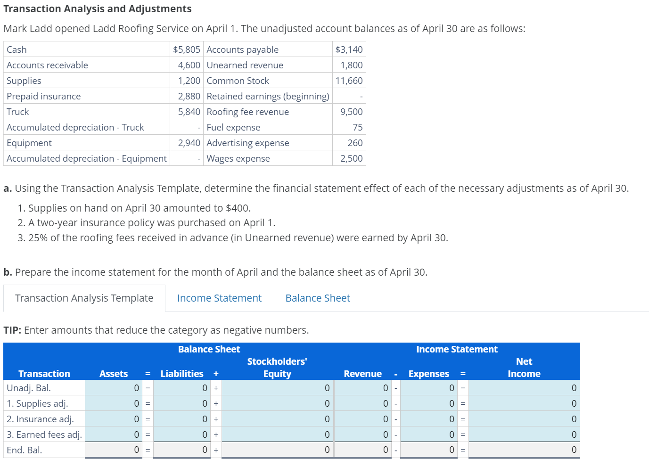Click the Expenses cell on the Earned fees adj. row
This screenshot has width=649, height=467.
tap(428, 434)
